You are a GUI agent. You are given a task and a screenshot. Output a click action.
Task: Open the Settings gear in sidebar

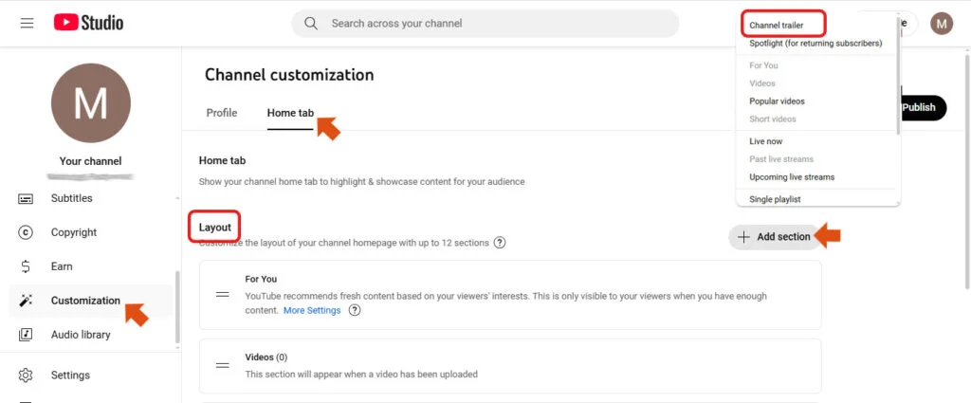point(70,375)
